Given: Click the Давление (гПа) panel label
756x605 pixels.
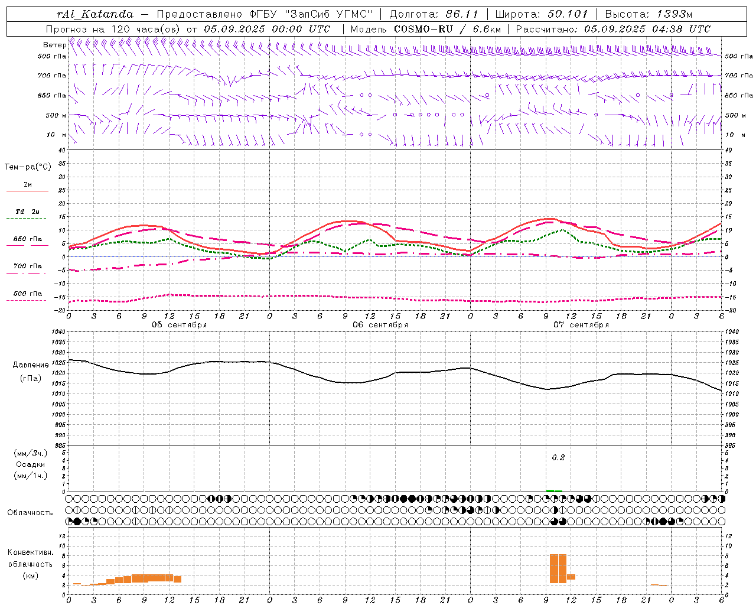Looking at the screenshot, I should (x=31, y=372).
